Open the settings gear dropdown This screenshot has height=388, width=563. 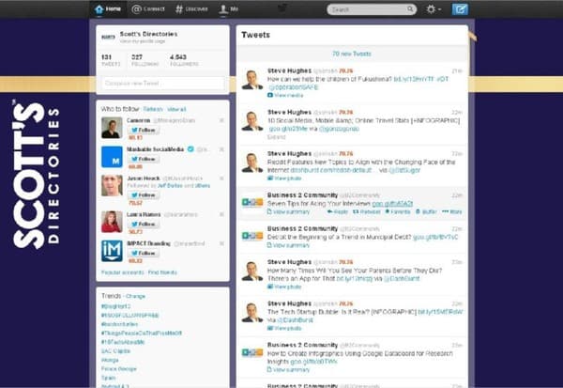click(432, 9)
